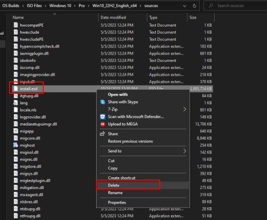Select the mxeagent.dll file name
Screen dimensions: 267x220
32,195
